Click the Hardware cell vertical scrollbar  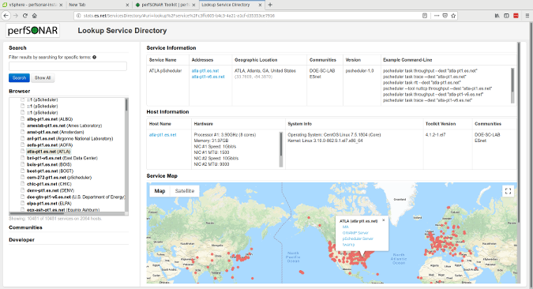click(x=281, y=144)
